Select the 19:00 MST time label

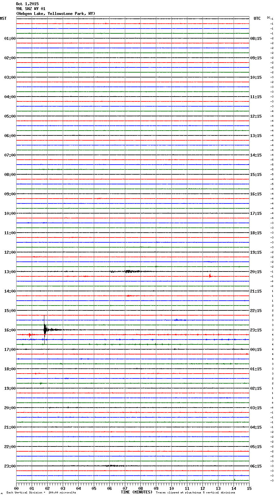[10, 388]
